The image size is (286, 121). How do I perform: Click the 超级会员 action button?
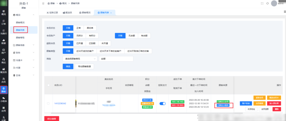[259, 98]
